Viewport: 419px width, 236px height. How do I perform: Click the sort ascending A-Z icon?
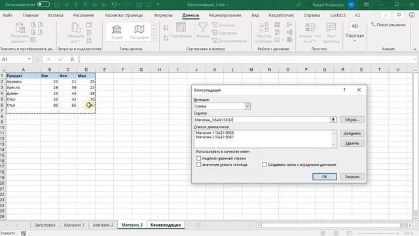click(x=166, y=28)
